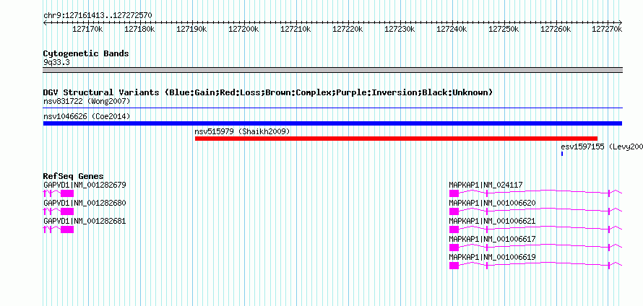The width and height of the screenshot is (643, 306).
Task: Click ruler tick label 127190k
Action: pos(191,29)
